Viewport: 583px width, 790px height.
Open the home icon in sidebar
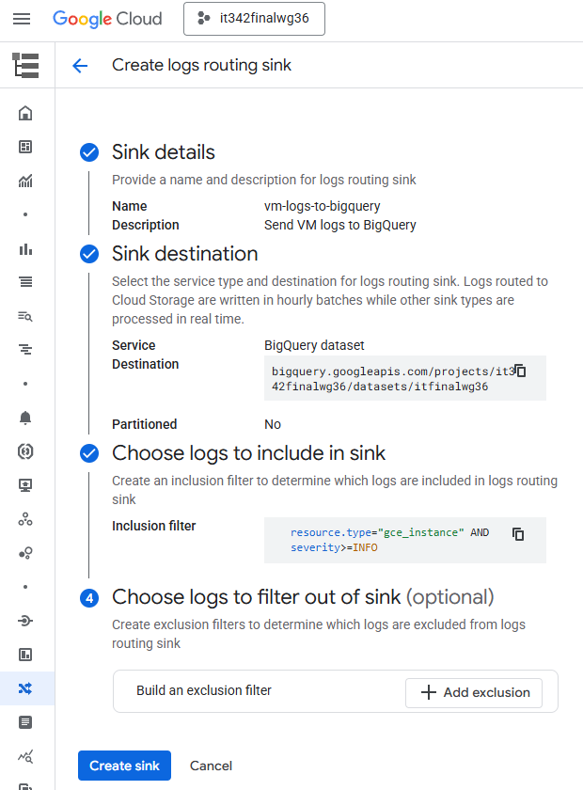click(x=25, y=114)
